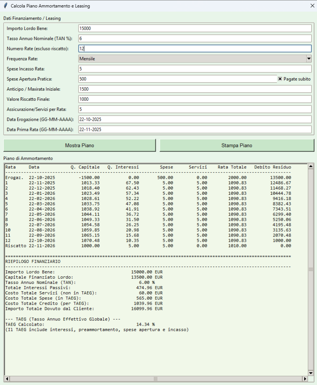Click the Importo Lordo Bene field
Screen dimensions: 317x385
[x=195, y=28]
